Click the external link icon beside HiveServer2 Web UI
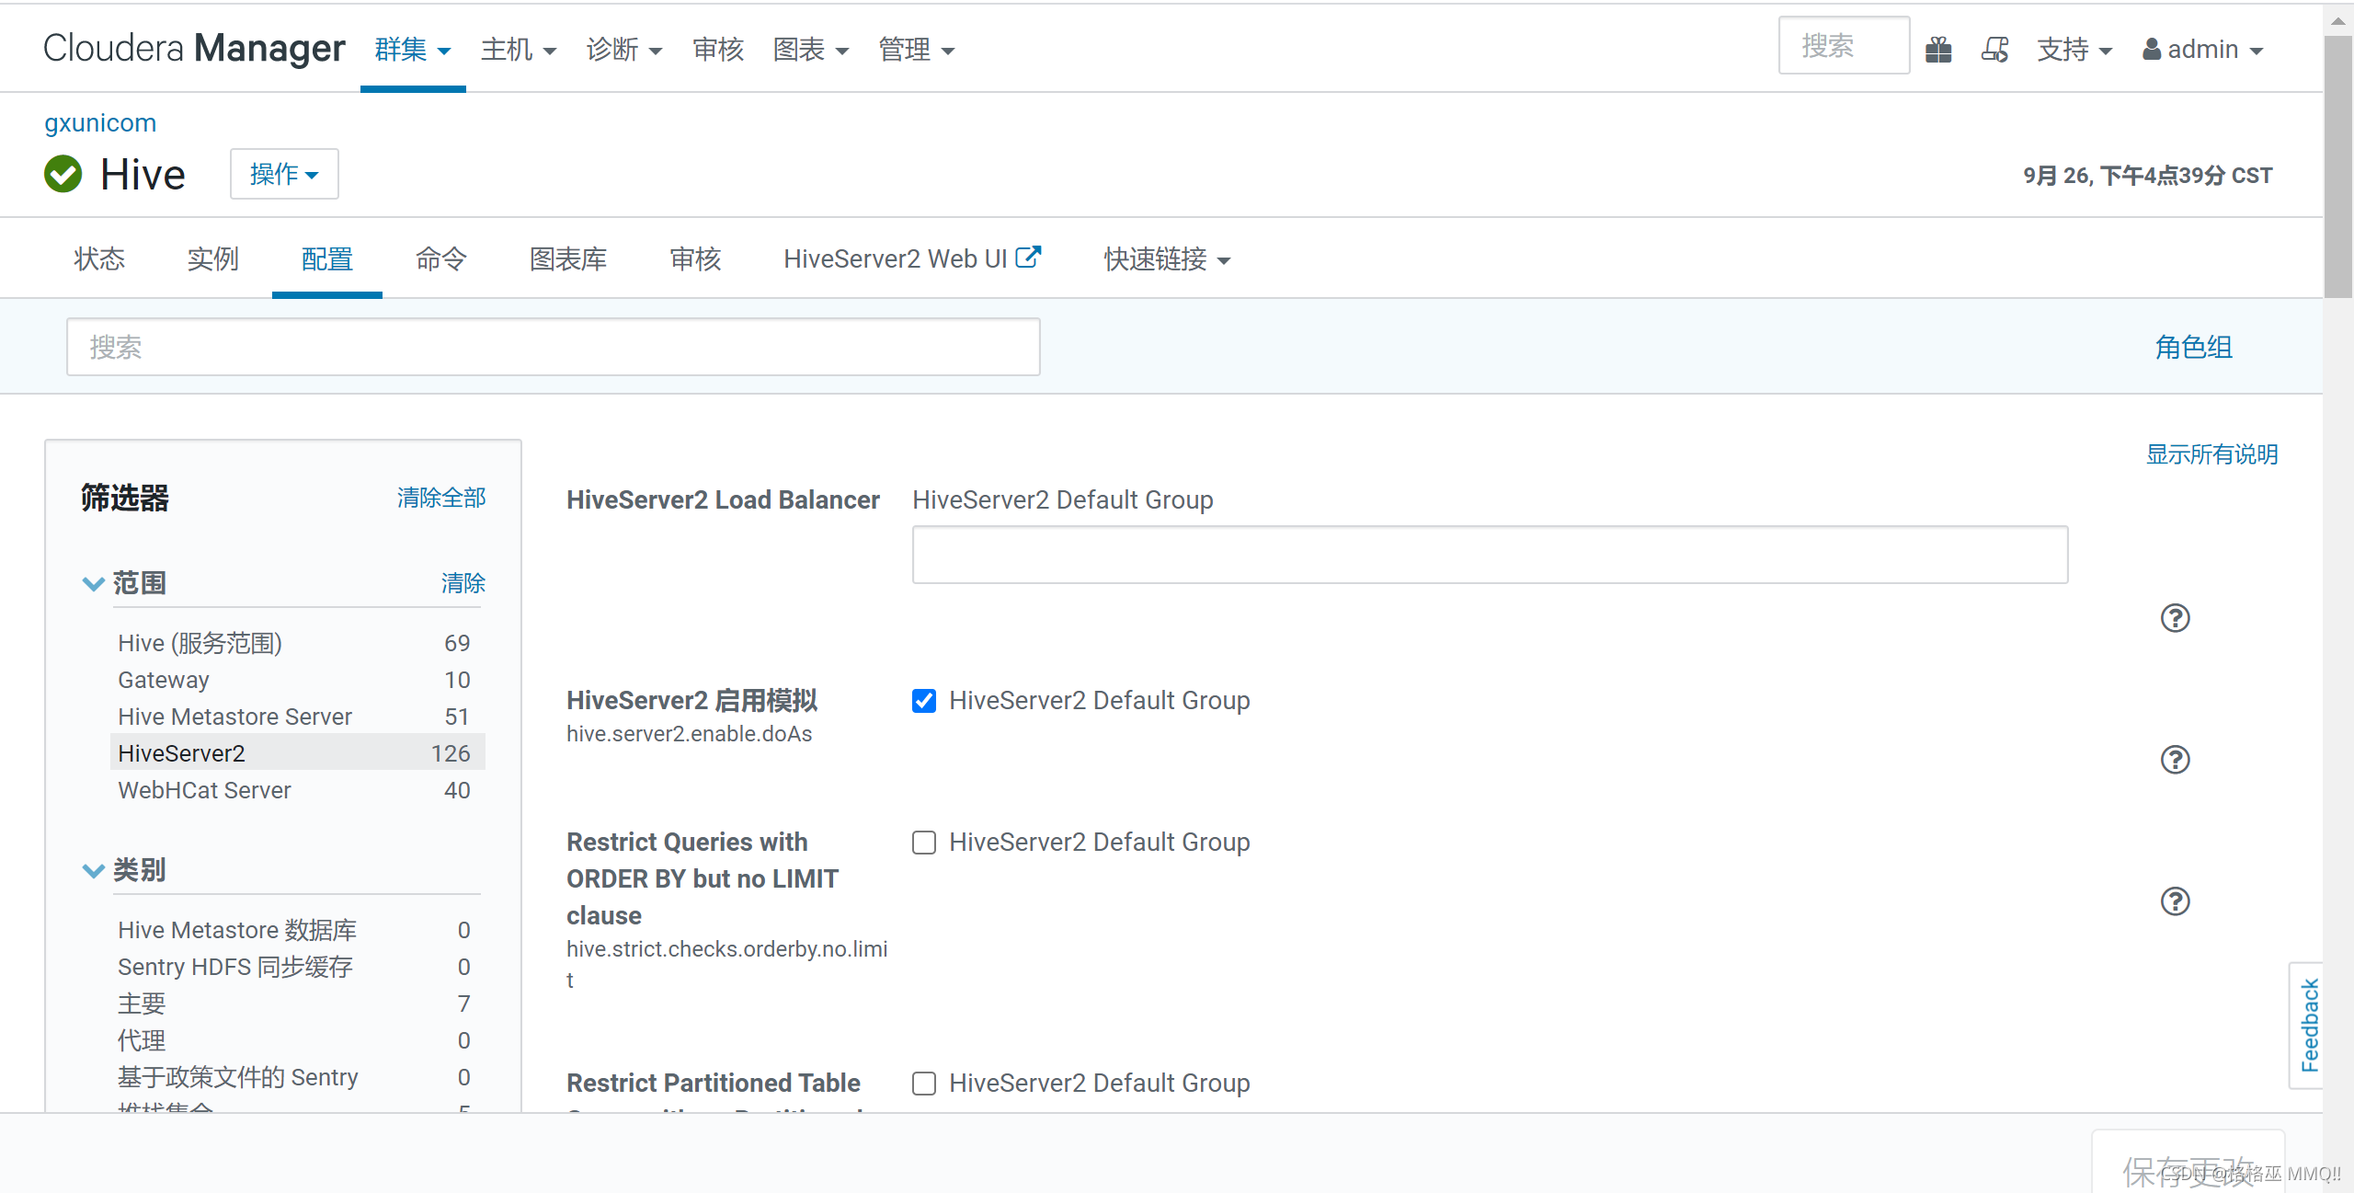Viewport: 2354px width, 1193px height. [x=1028, y=257]
